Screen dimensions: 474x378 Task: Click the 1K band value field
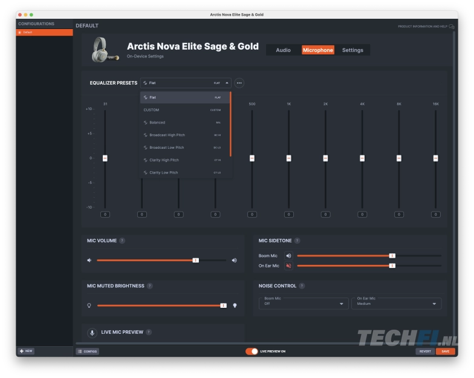289,215
